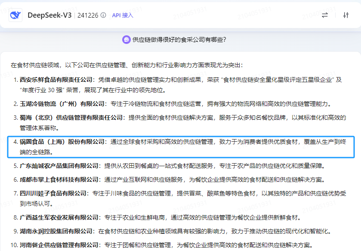Open the API 接入 link
Screen dimensions: 361x251
point(123,15)
